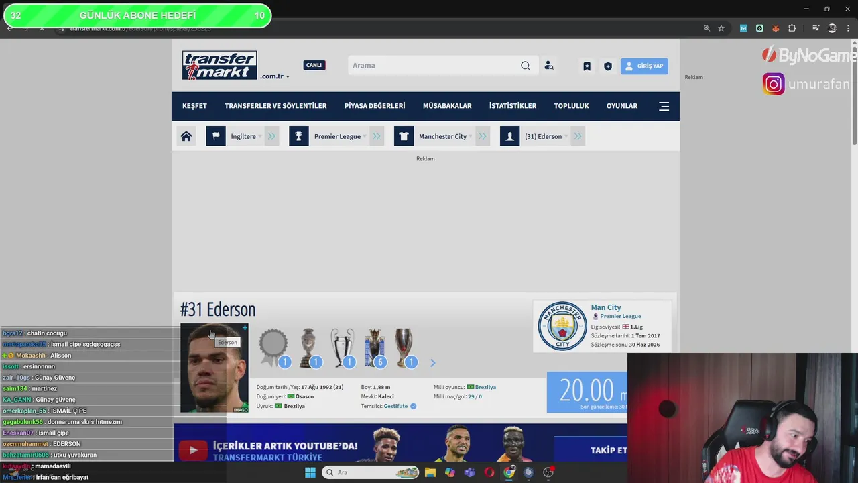Click into the Arama search field
This screenshot has width=858, height=483.
tap(434, 66)
